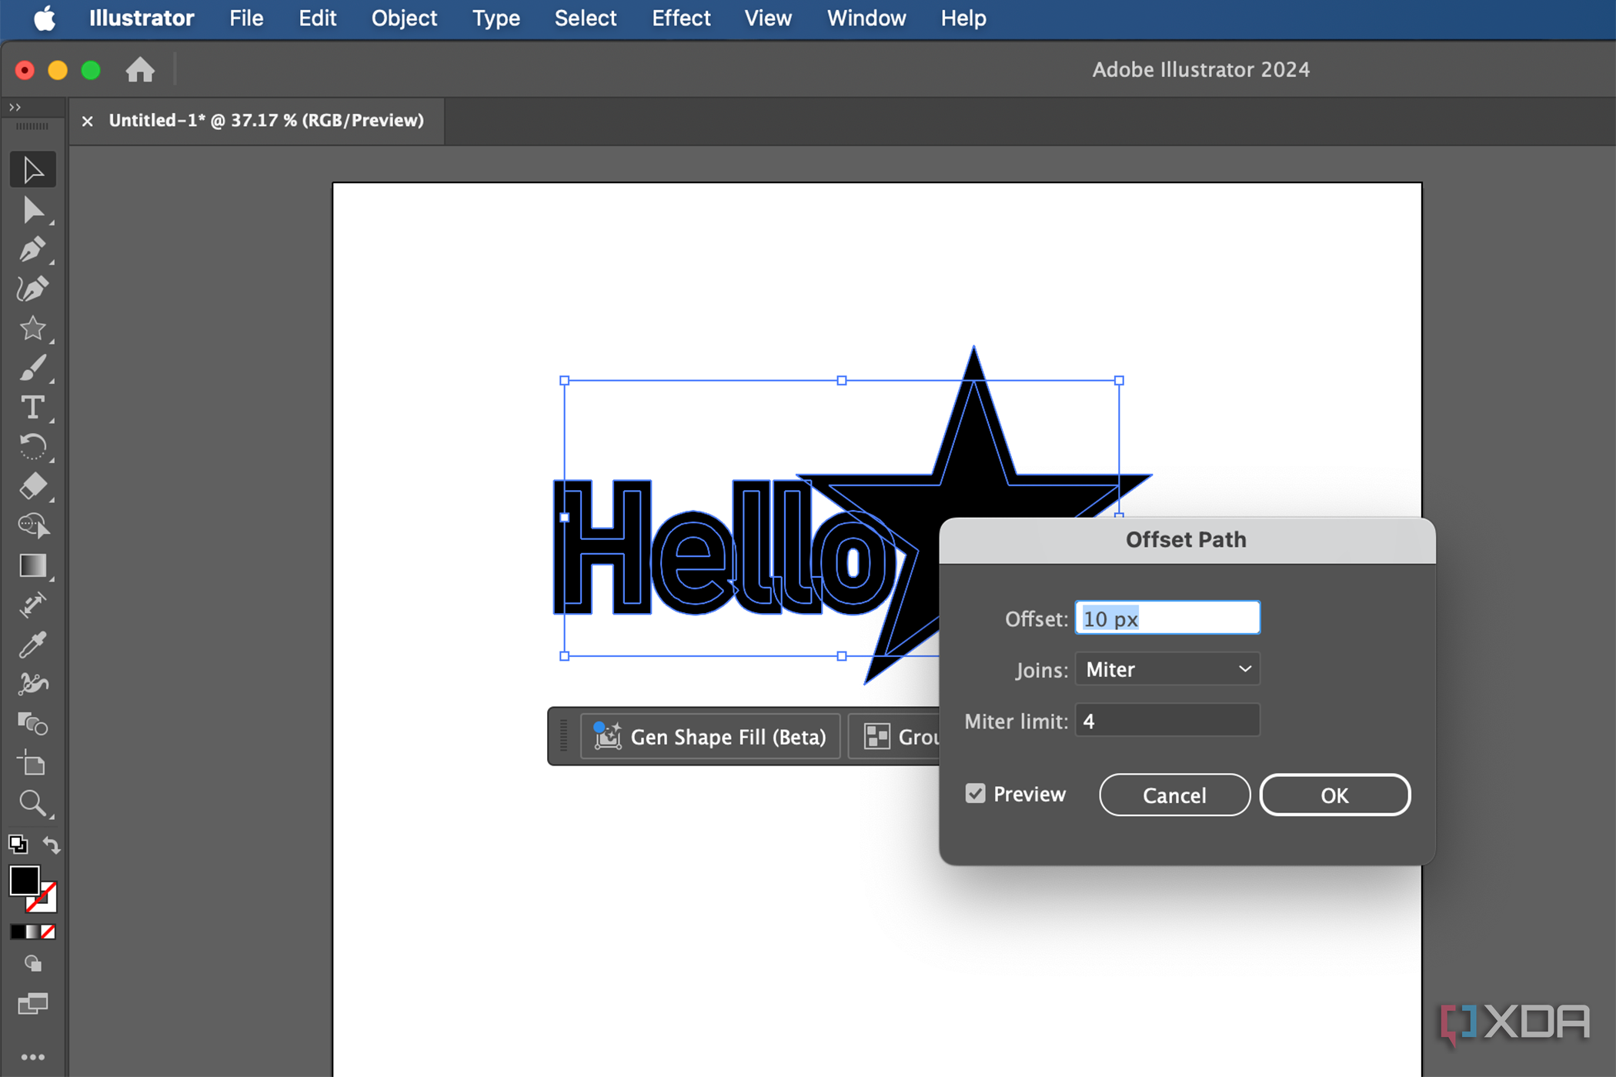Open the Joins dropdown
Viewport: 1616px width, 1077px height.
point(1167,669)
